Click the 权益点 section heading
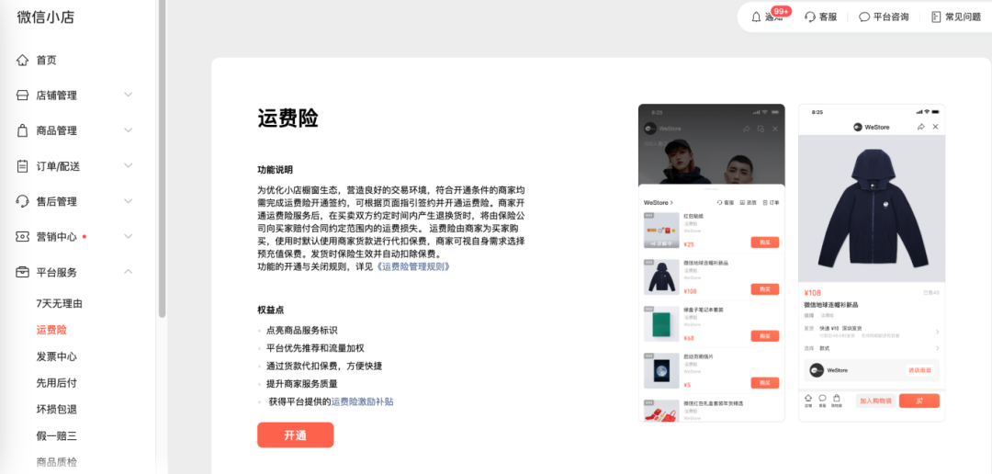The height and width of the screenshot is (474, 992). pyautogui.click(x=271, y=310)
